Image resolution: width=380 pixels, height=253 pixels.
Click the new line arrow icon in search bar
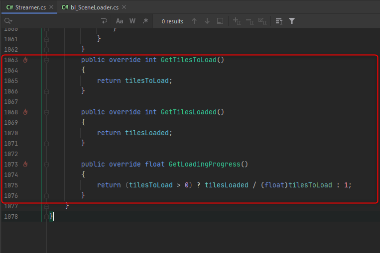(x=104, y=21)
